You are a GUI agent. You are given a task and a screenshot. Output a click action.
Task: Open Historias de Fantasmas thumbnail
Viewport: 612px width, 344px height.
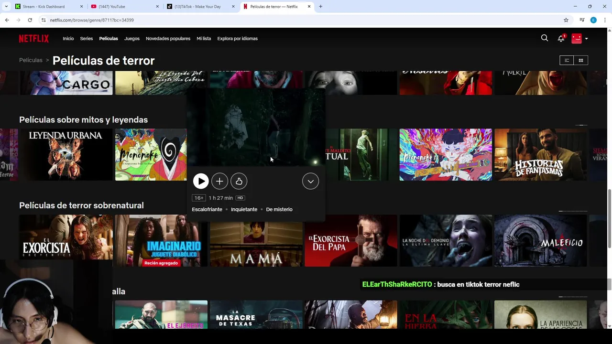point(540,154)
